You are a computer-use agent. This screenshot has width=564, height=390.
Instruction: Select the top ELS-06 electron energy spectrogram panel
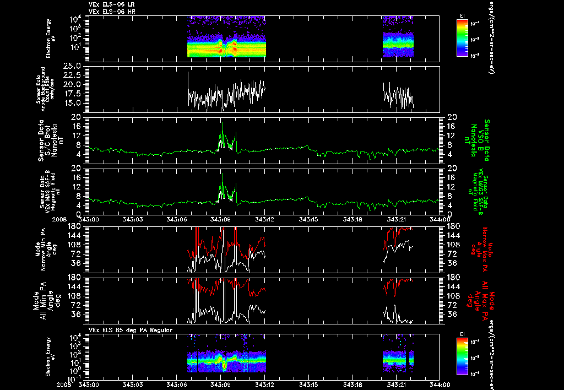(x=264, y=39)
